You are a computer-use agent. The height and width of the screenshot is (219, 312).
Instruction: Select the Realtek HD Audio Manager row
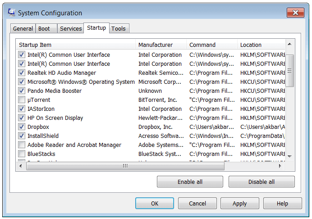pyautogui.click(x=151, y=73)
